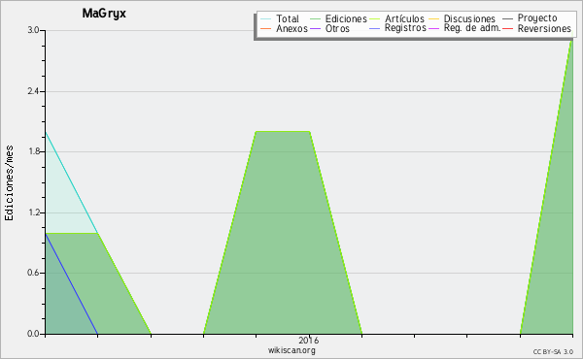Click the y-axis value '1.2'

pos(33,212)
